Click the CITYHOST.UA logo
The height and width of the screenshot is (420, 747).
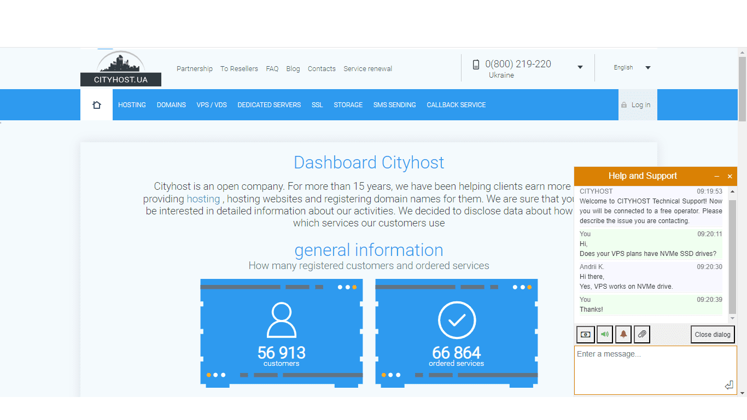121,68
